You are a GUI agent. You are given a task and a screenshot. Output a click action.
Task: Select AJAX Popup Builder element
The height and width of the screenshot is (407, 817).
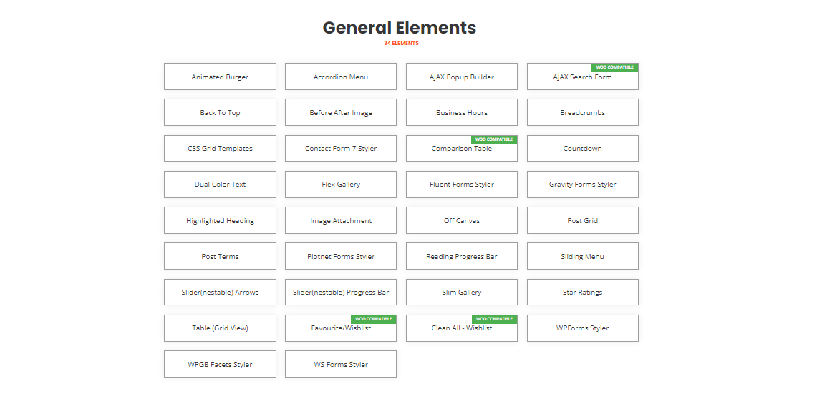pyautogui.click(x=462, y=77)
